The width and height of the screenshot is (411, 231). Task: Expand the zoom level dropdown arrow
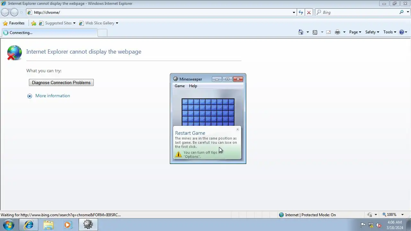tap(402, 215)
